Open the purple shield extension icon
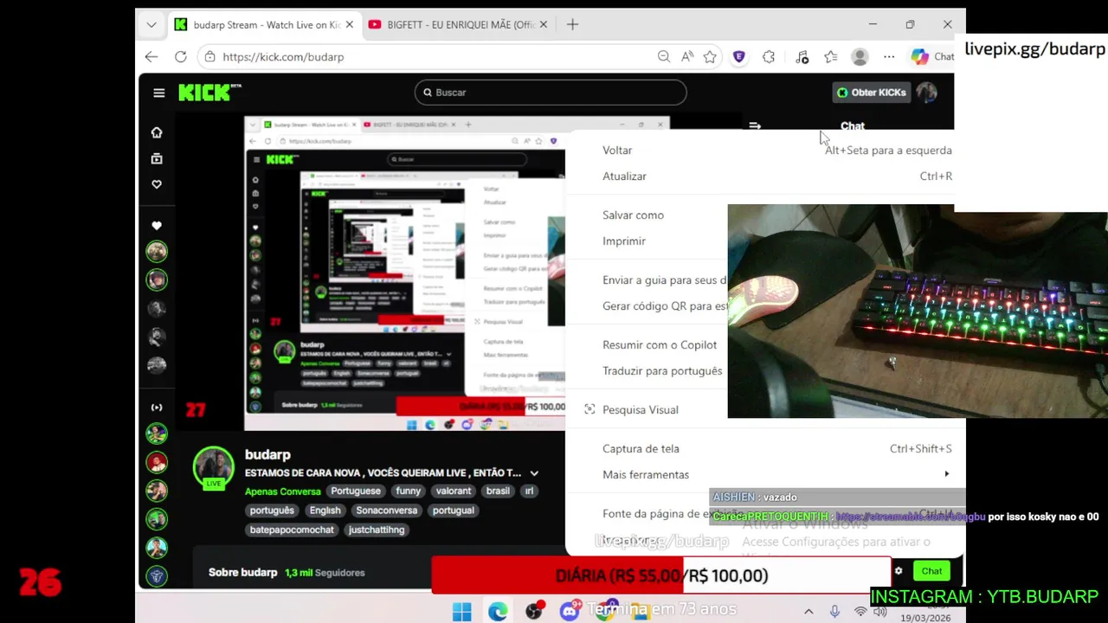Screen dimensions: 1108x623 739,57
